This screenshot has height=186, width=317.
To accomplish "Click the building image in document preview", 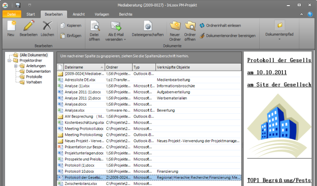I will click(279, 126).
